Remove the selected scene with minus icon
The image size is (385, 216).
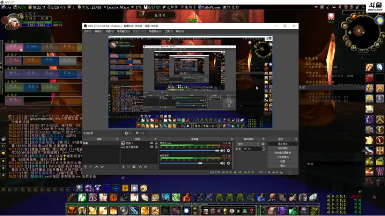[90, 167]
